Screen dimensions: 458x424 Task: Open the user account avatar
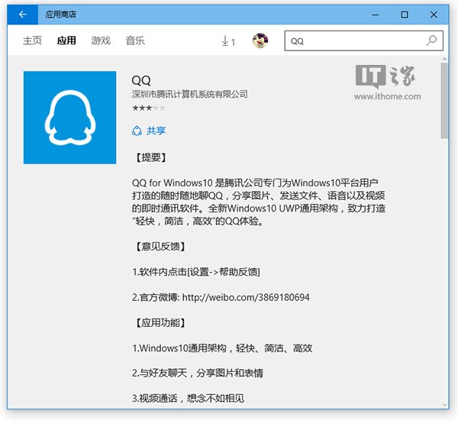pos(260,40)
